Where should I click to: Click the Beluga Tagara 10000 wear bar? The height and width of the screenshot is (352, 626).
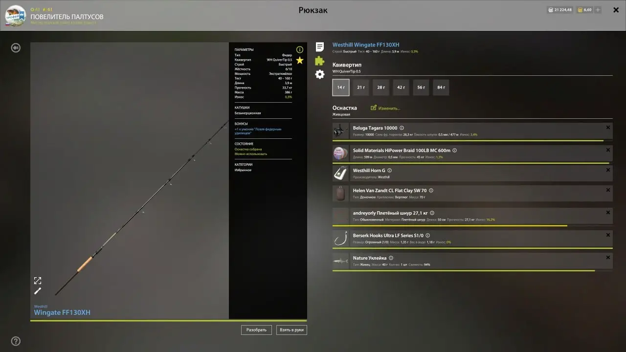pyautogui.click(x=472, y=141)
